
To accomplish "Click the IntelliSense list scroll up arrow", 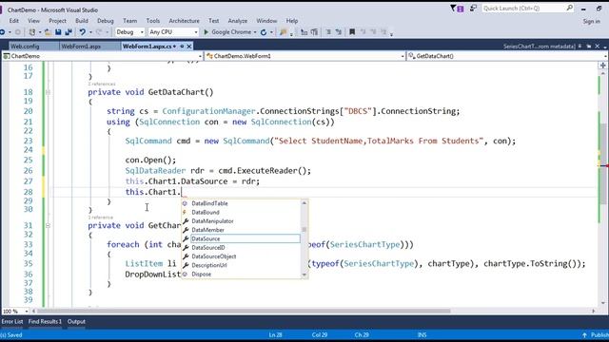I will tap(304, 202).
